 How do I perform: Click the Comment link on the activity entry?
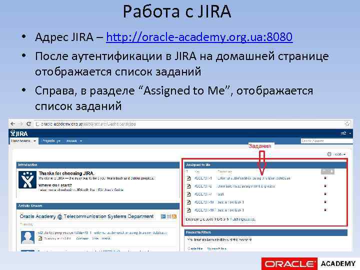coord(82,239)
